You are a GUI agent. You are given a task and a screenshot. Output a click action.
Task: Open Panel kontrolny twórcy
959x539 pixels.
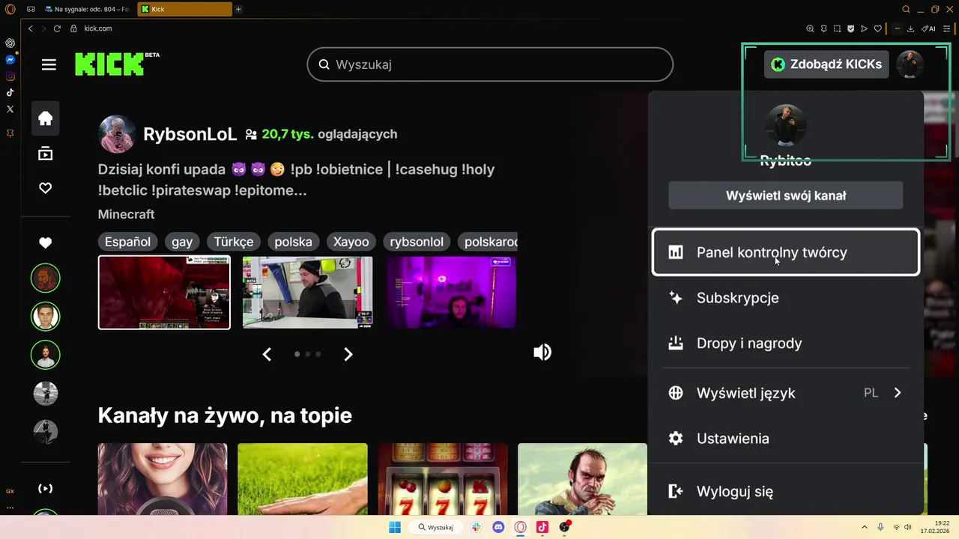(x=786, y=252)
